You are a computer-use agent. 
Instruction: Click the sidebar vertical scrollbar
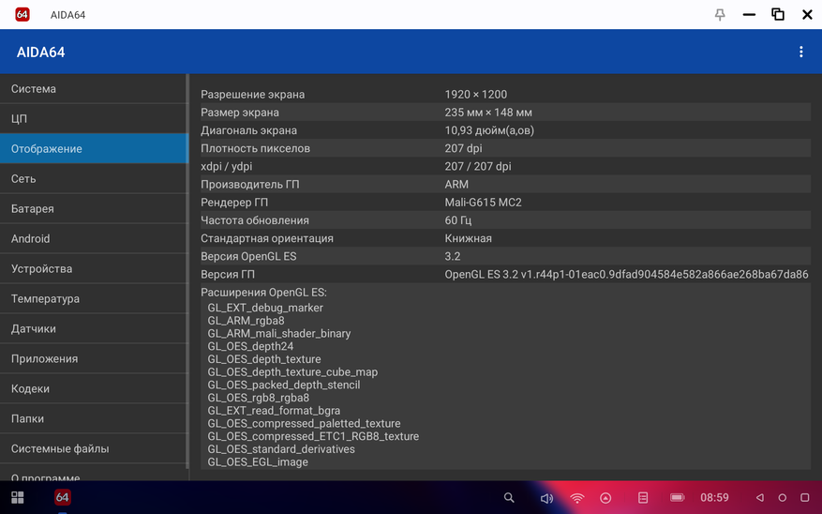pos(187,271)
